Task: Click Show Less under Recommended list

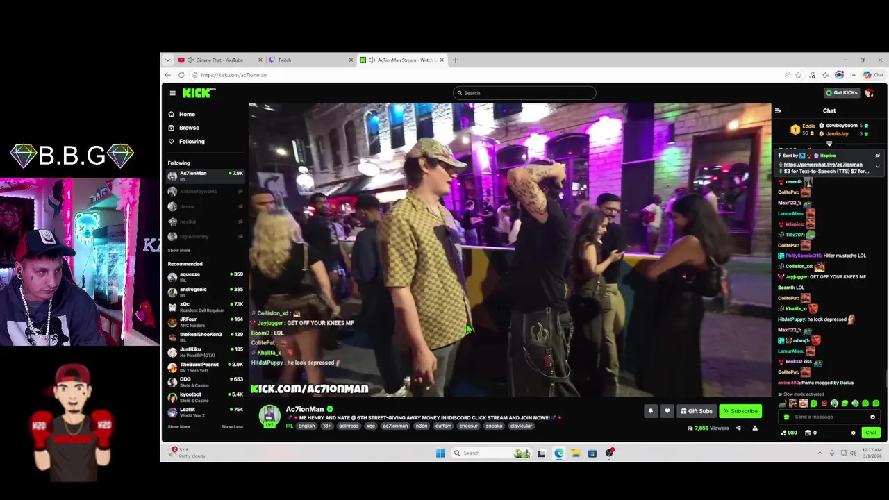Action: click(232, 427)
